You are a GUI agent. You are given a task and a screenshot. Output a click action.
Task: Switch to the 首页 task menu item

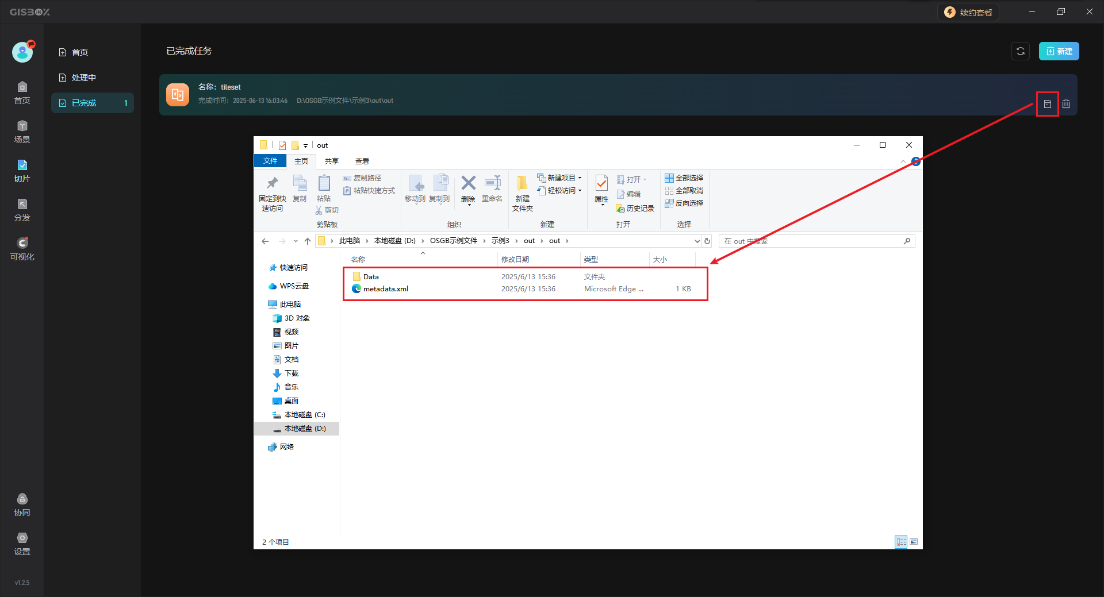[92, 52]
